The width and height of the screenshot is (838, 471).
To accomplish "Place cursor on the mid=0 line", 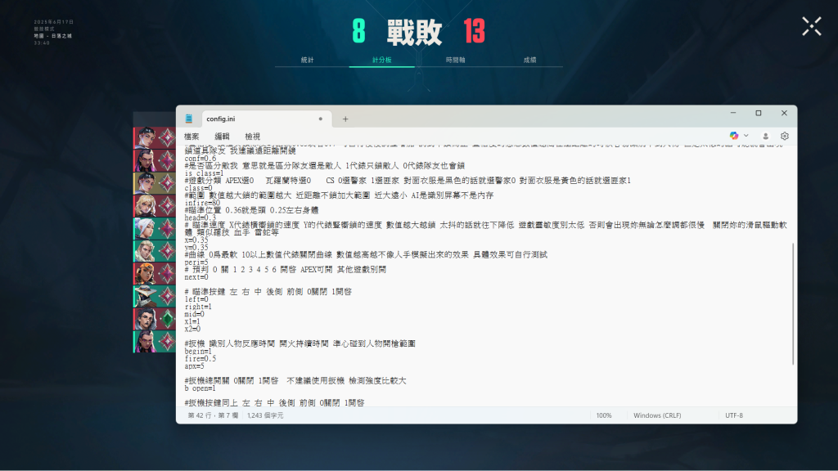I will click(x=194, y=315).
